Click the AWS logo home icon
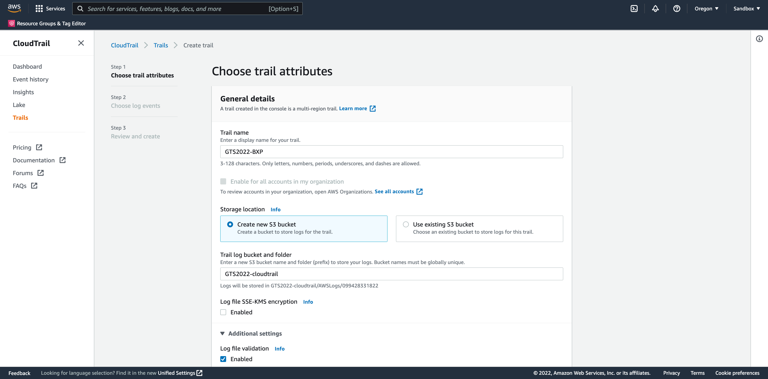This screenshot has height=379, width=768. click(x=14, y=8)
